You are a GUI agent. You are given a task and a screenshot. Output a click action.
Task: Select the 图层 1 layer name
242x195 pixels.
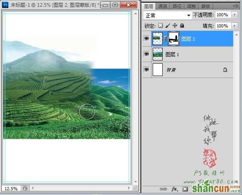click(172, 55)
